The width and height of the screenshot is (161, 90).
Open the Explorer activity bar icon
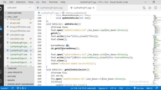pos(1,8)
